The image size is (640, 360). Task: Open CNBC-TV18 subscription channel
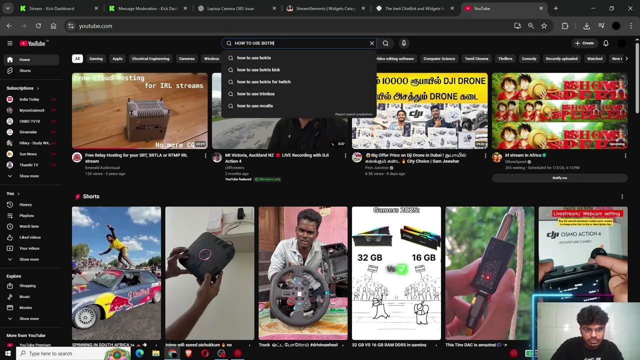[x=29, y=121]
